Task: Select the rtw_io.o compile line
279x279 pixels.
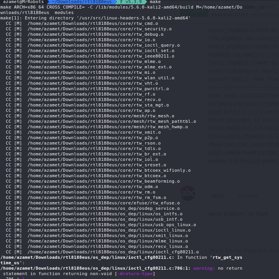Action: pos(80,40)
